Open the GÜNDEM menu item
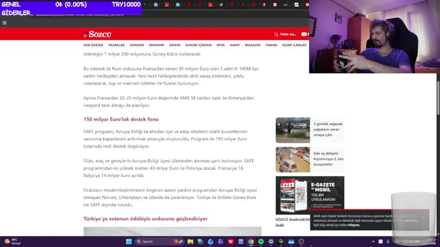Screen dimensions: 440x247 pos(137,45)
